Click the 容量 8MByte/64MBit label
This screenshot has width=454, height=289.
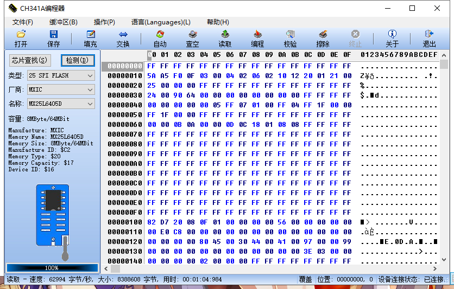39,119
